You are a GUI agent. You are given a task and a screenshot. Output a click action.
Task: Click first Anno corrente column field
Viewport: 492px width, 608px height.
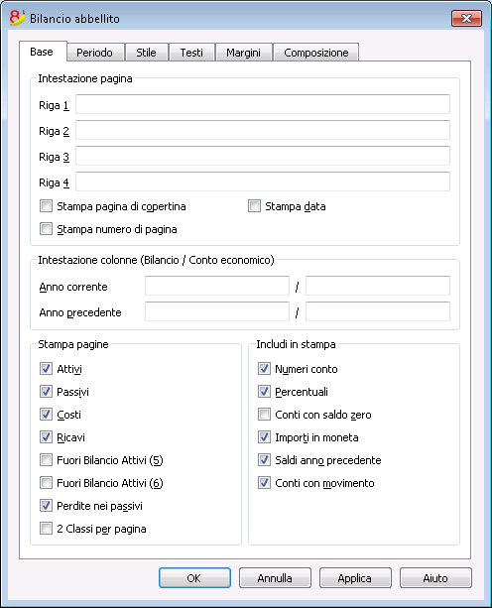pyautogui.click(x=217, y=286)
